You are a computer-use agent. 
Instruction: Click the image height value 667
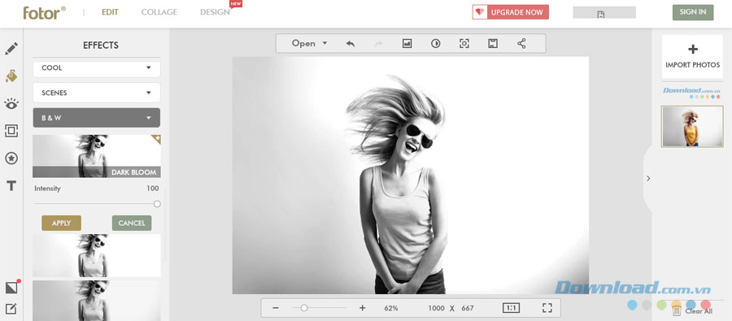click(468, 308)
